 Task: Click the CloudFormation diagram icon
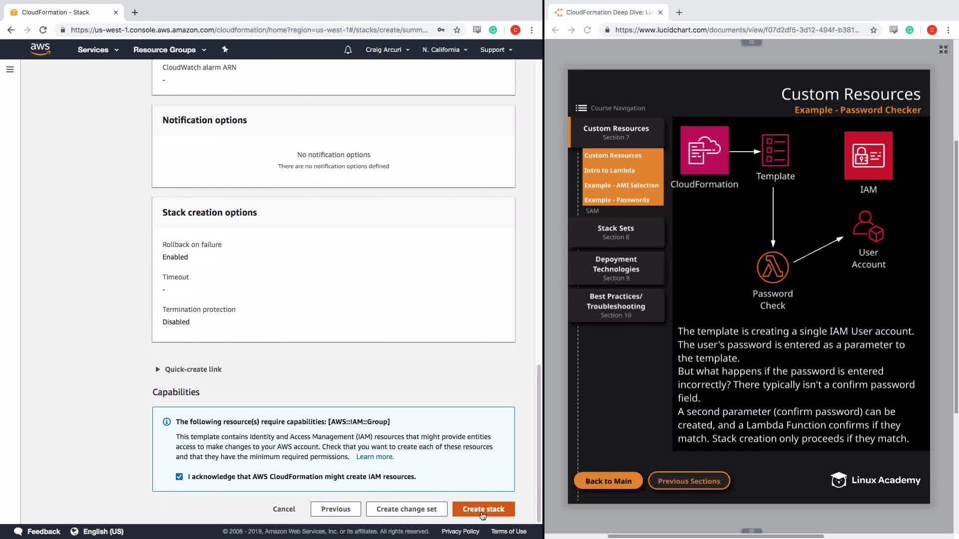[x=704, y=151]
